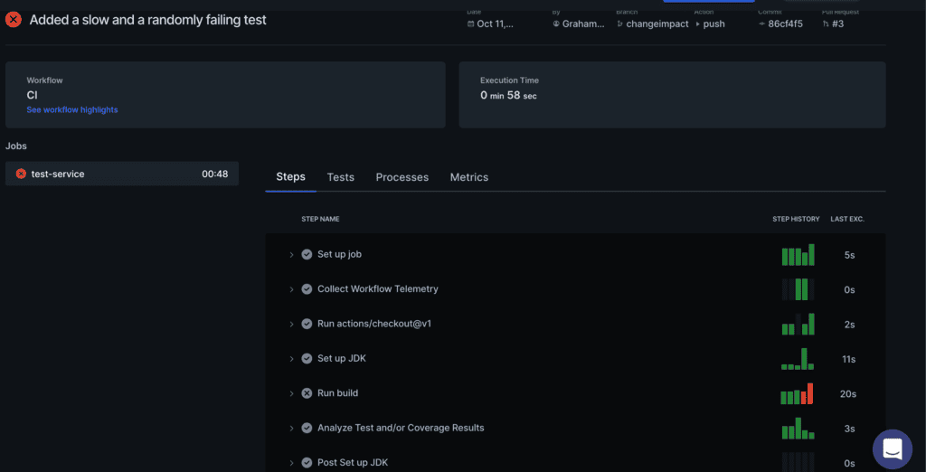This screenshot has height=472, width=926.
Task: Click See workflow highlights link
Action: [72, 109]
